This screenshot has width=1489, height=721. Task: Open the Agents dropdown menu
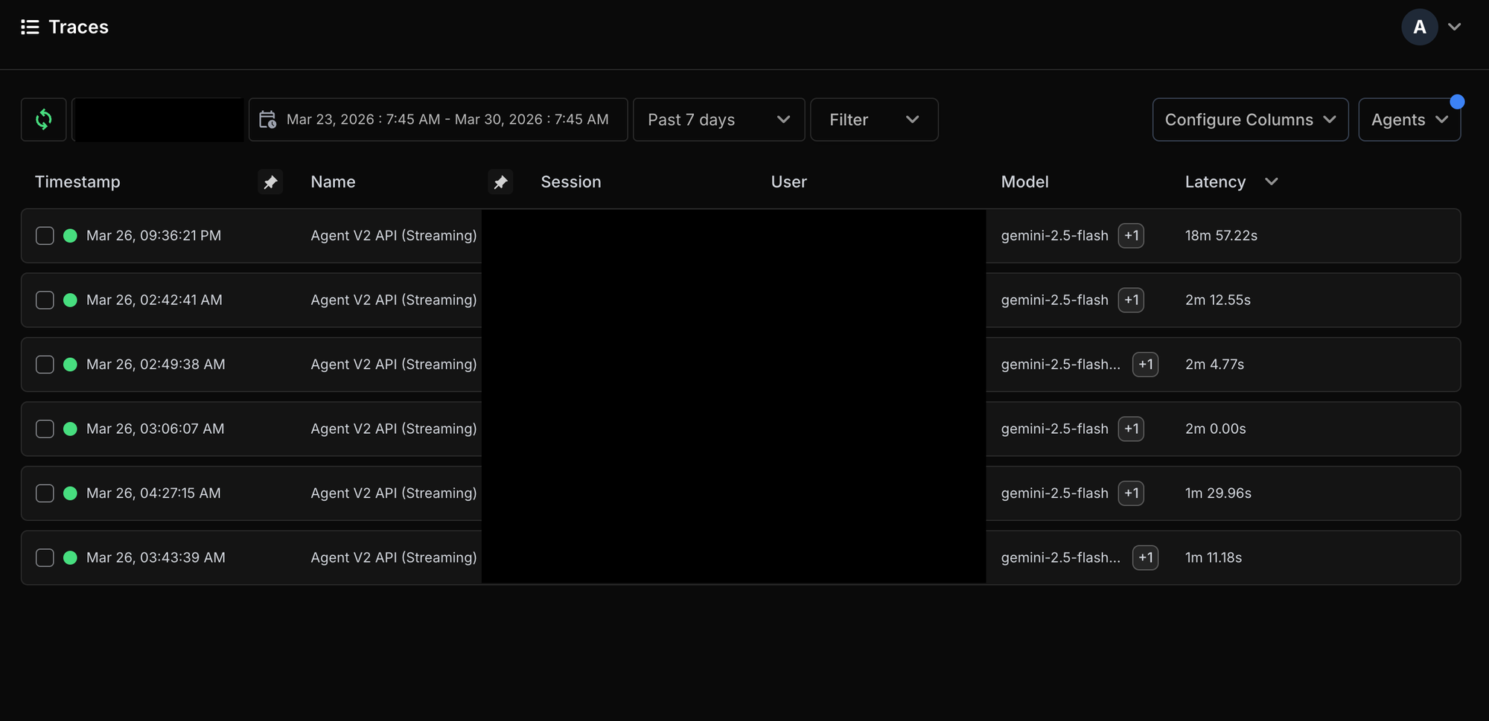(x=1409, y=119)
